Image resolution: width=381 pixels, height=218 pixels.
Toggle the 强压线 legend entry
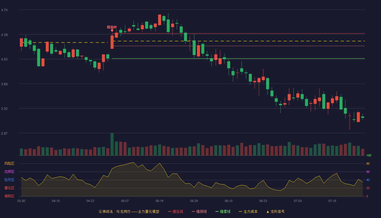click(x=176, y=211)
